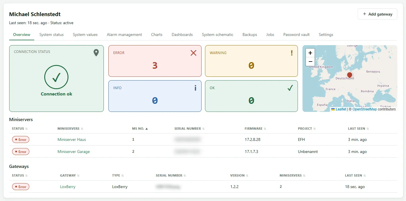Open the Charts tab
Screen dimensions: 406x201
point(157,35)
